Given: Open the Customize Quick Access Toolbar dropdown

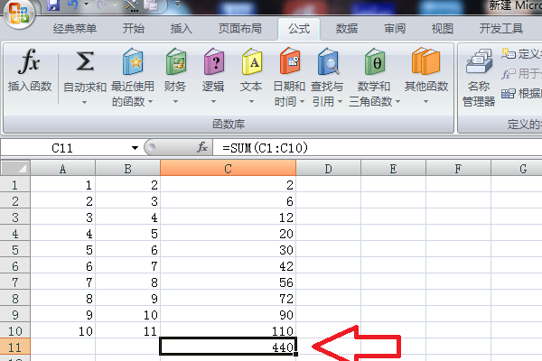Looking at the screenshot, I should click(177, 5).
